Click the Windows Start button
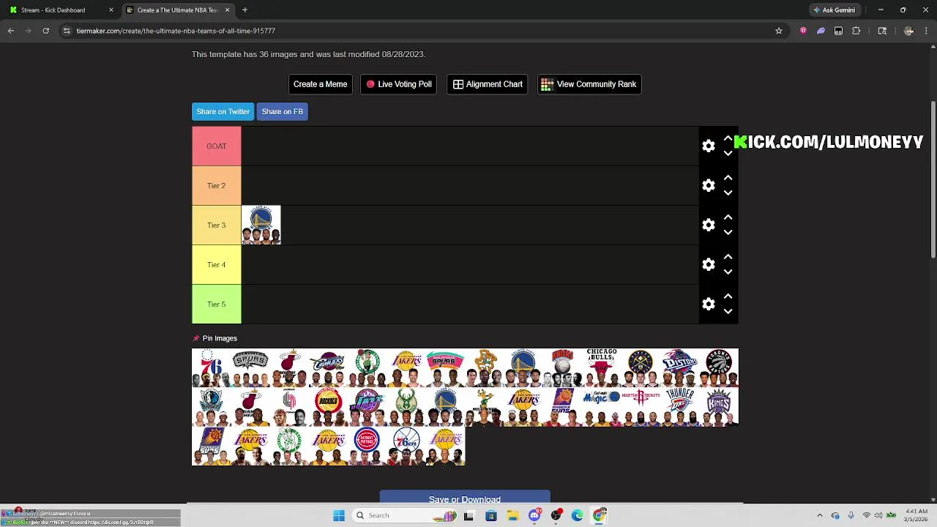The height and width of the screenshot is (527, 937). click(x=339, y=515)
